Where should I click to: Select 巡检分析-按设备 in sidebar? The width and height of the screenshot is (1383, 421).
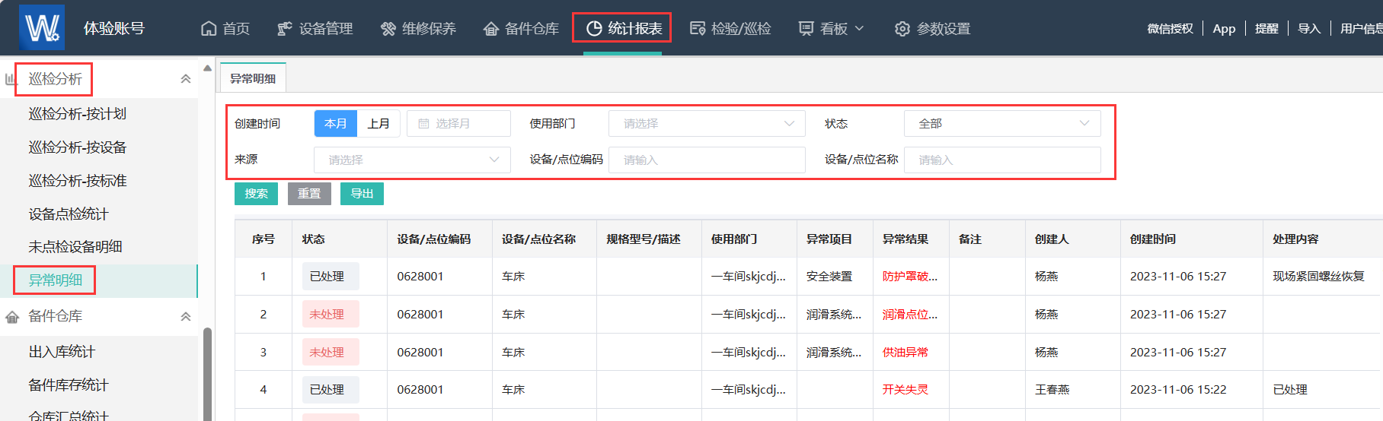(x=78, y=147)
